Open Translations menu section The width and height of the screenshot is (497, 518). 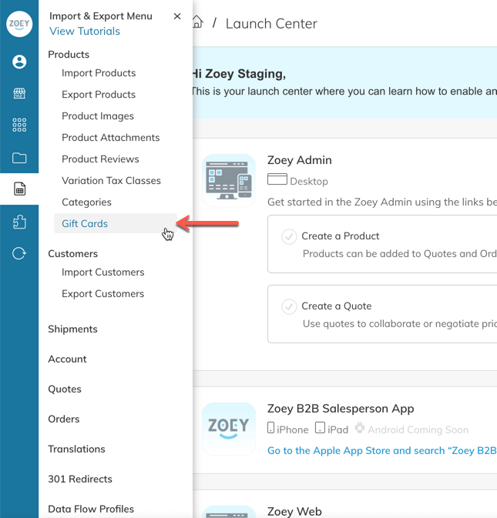point(76,449)
